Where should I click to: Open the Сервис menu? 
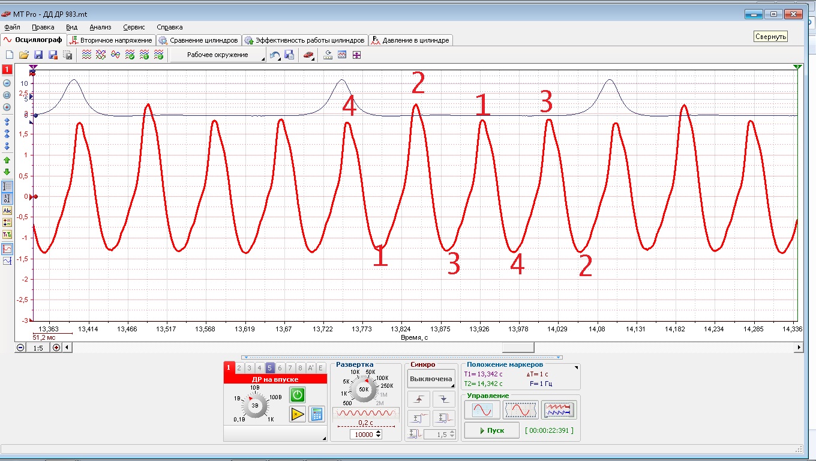click(x=134, y=27)
